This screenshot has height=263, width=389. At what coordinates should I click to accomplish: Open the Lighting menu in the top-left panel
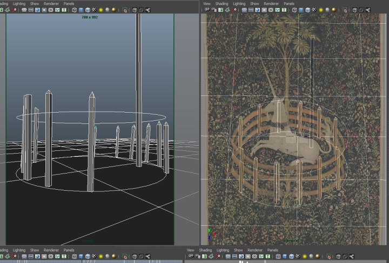click(x=19, y=3)
